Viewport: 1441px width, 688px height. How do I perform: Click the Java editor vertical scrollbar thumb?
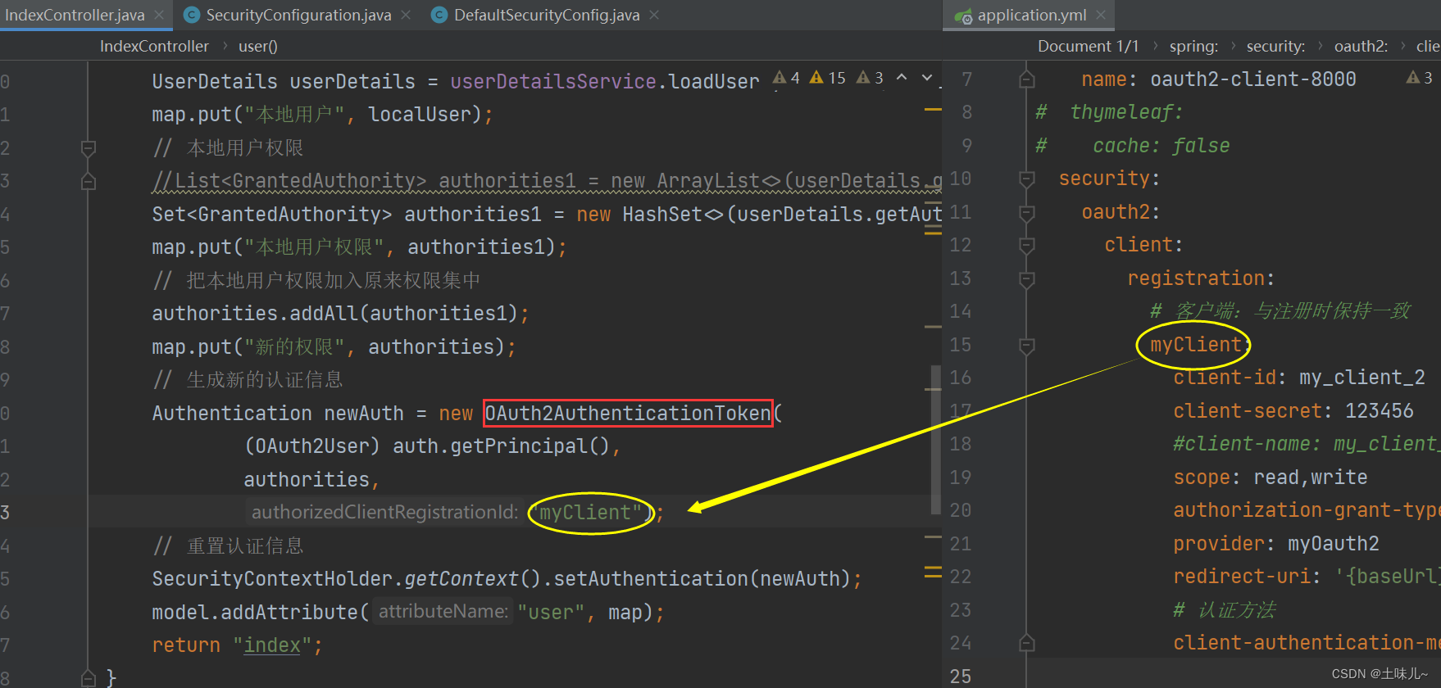pyautogui.click(x=935, y=440)
